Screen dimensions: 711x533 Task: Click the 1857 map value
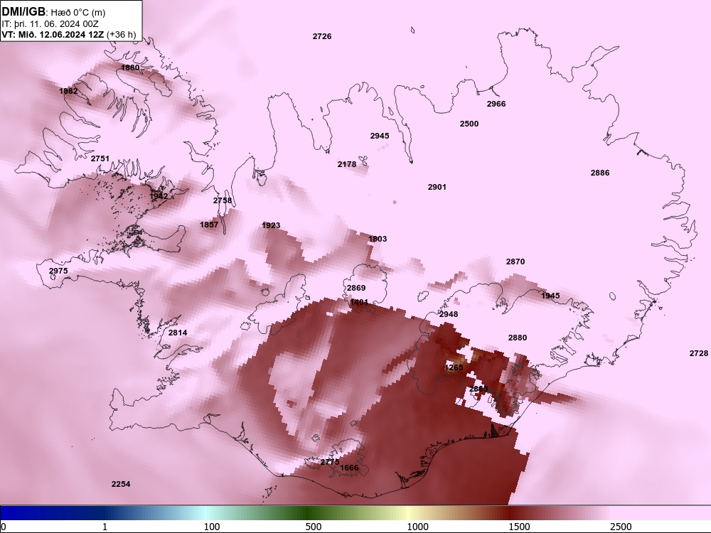(209, 225)
